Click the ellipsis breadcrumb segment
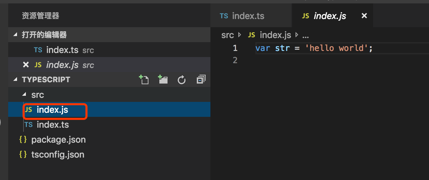The height and width of the screenshot is (180, 429). click(305, 35)
